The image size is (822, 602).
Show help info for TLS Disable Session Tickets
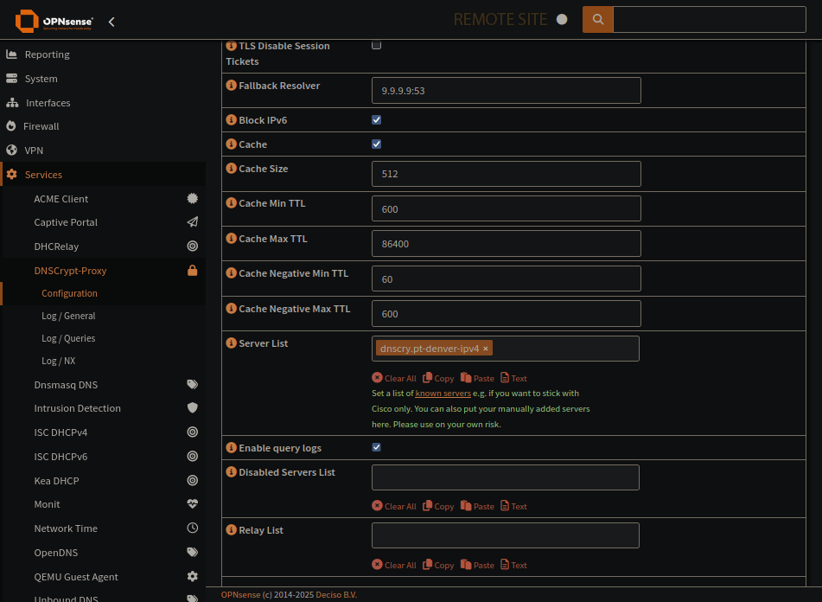point(231,46)
